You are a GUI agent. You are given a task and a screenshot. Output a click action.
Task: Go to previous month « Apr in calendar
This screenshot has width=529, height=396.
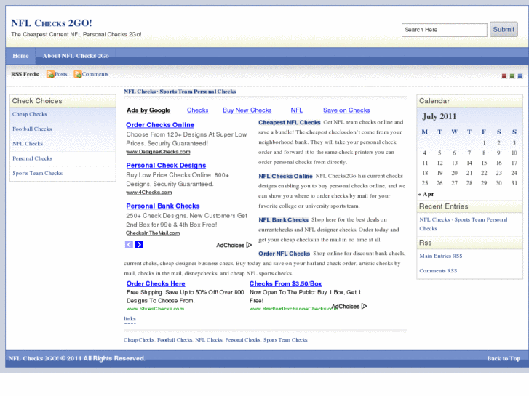point(426,194)
